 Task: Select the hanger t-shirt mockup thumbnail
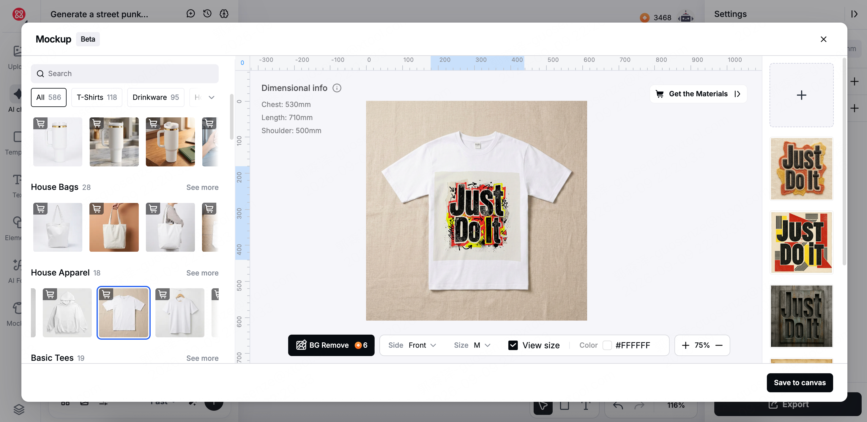click(180, 313)
